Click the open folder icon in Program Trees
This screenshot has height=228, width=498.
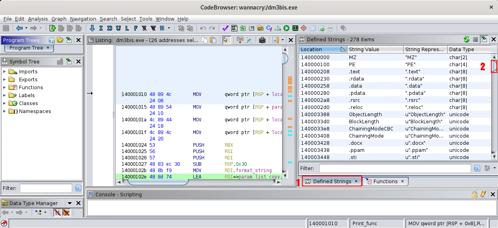coord(60,40)
